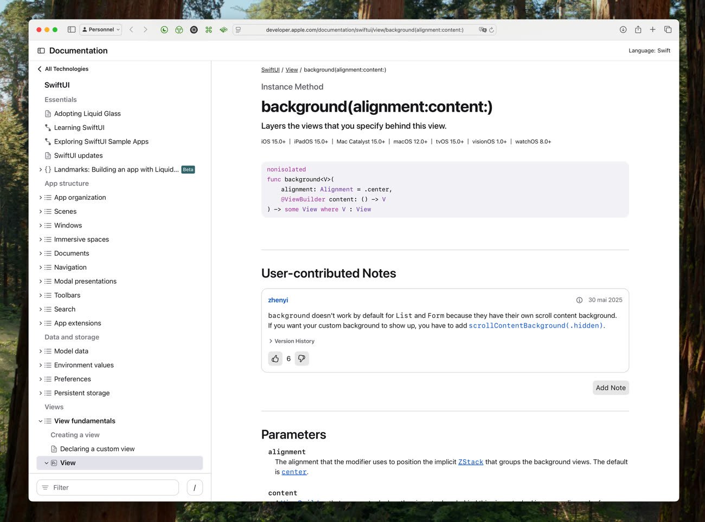
Task: Expand Toolbars section
Action: point(40,296)
